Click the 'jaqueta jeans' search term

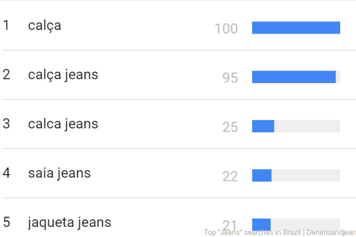(69, 223)
